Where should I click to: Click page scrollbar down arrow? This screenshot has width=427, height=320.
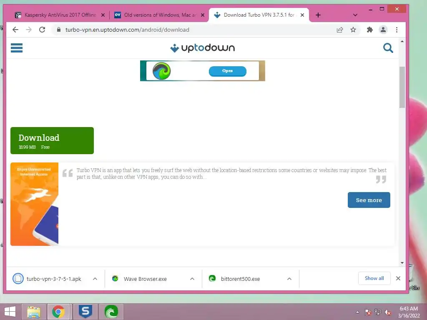pos(402,263)
